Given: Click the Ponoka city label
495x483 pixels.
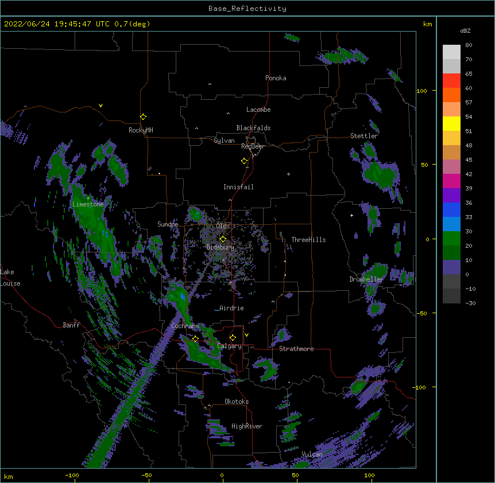Looking at the screenshot, I should coord(276,78).
